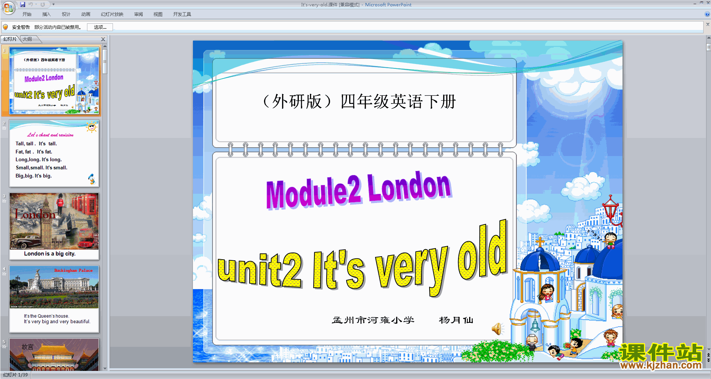The image size is (711, 379).
Task: Switch to the 幻灯片 pane tab
Action: point(10,39)
